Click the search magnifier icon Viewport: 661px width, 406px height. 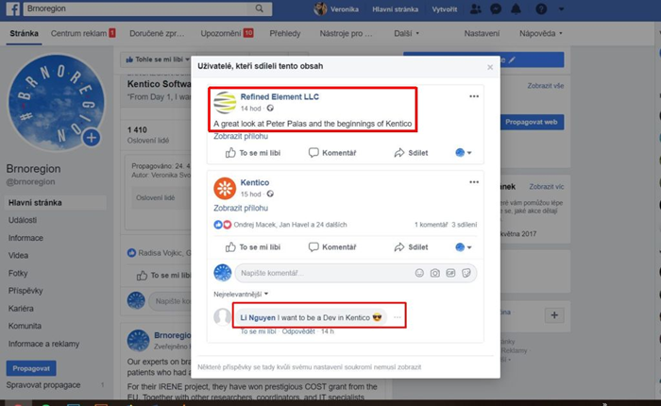pos(260,8)
